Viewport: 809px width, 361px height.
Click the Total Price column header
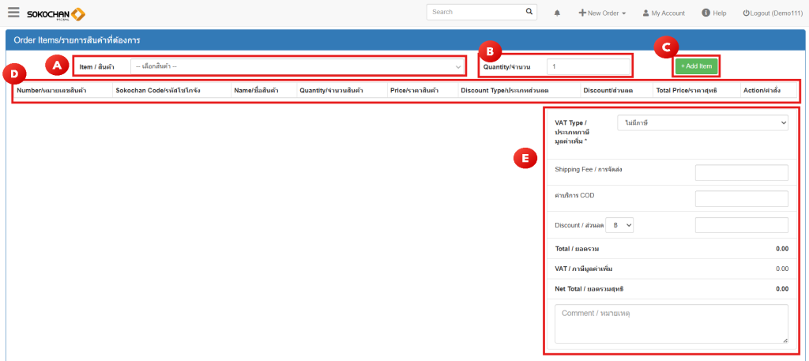click(685, 91)
